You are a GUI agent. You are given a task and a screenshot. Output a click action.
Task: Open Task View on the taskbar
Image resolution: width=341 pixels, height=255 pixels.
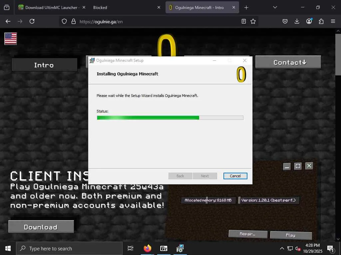131,248
